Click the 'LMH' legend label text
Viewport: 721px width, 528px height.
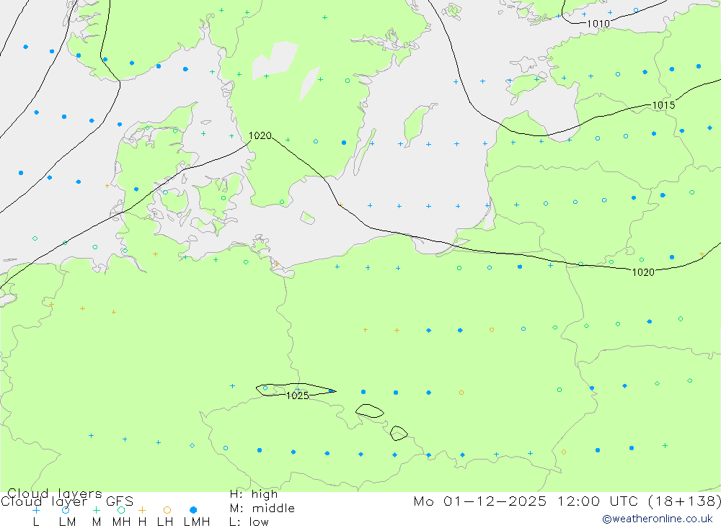[197, 522]
